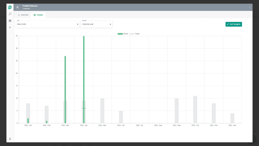The height and width of the screenshot is (146, 259).
Task: Click the gray December target bar
Action: pyautogui.click(x=232, y=118)
